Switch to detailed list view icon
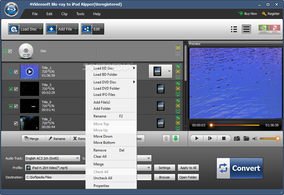284x195 pixels. pos(234,29)
